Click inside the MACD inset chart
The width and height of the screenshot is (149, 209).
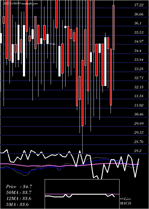(82, 194)
